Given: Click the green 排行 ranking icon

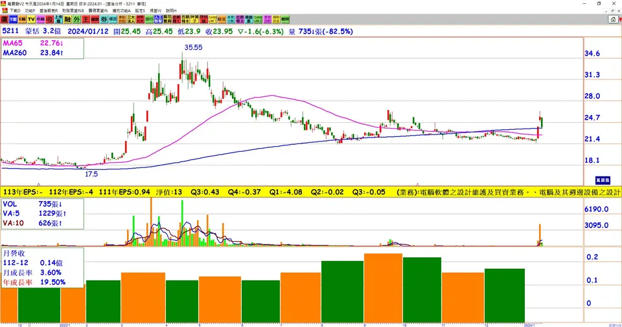Looking at the screenshot, I should 149,19.
